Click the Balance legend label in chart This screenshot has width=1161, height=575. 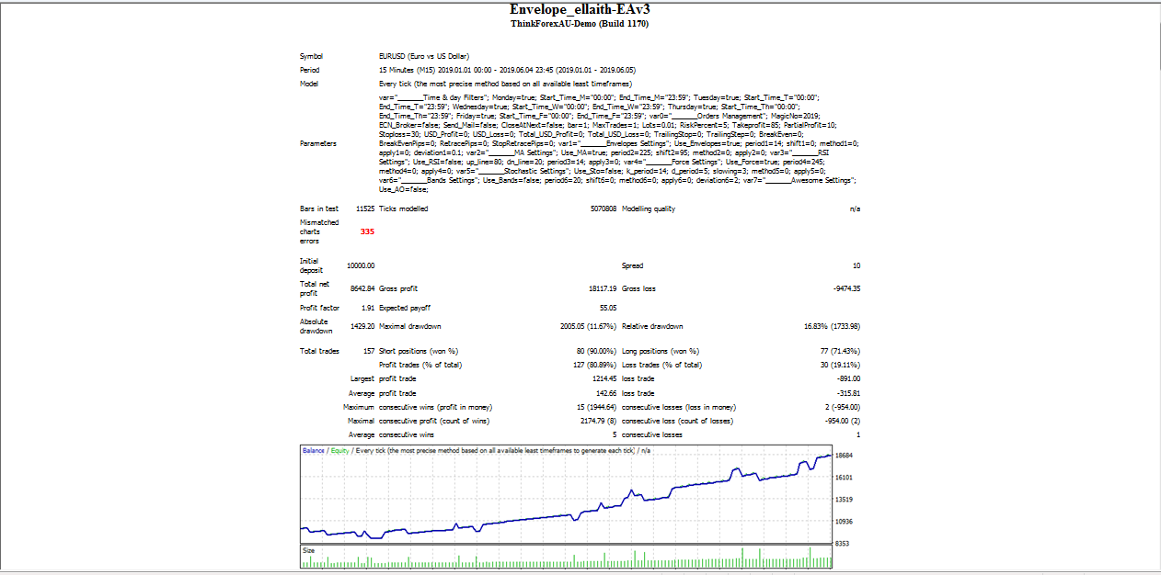coord(313,451)
